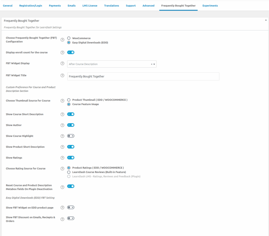Open the Advanced tab
This screenshot has height=236, width=269.
pos(149,6)
